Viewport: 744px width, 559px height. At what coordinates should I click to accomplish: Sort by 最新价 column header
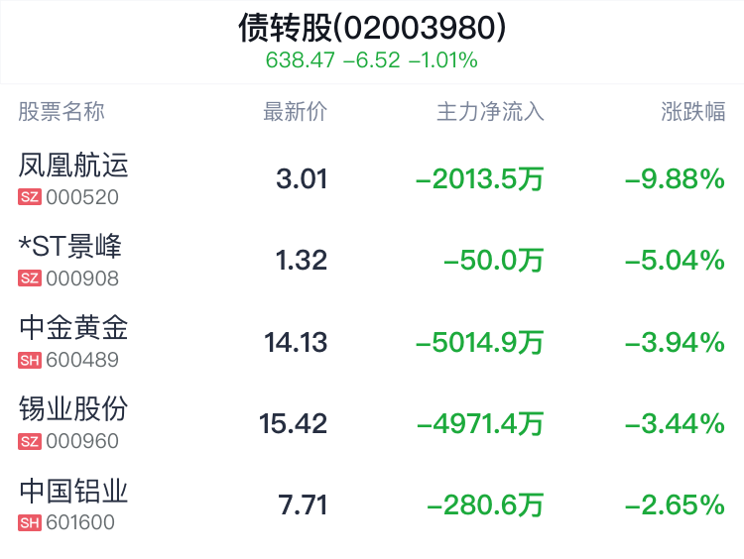click(x=295, y=111)
